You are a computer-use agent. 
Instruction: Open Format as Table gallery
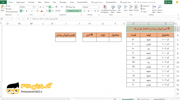coord(113,9)
